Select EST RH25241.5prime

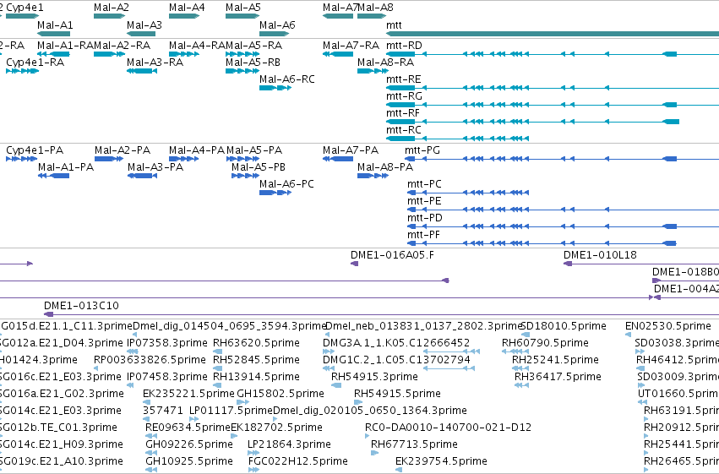(x=520, y=368)
